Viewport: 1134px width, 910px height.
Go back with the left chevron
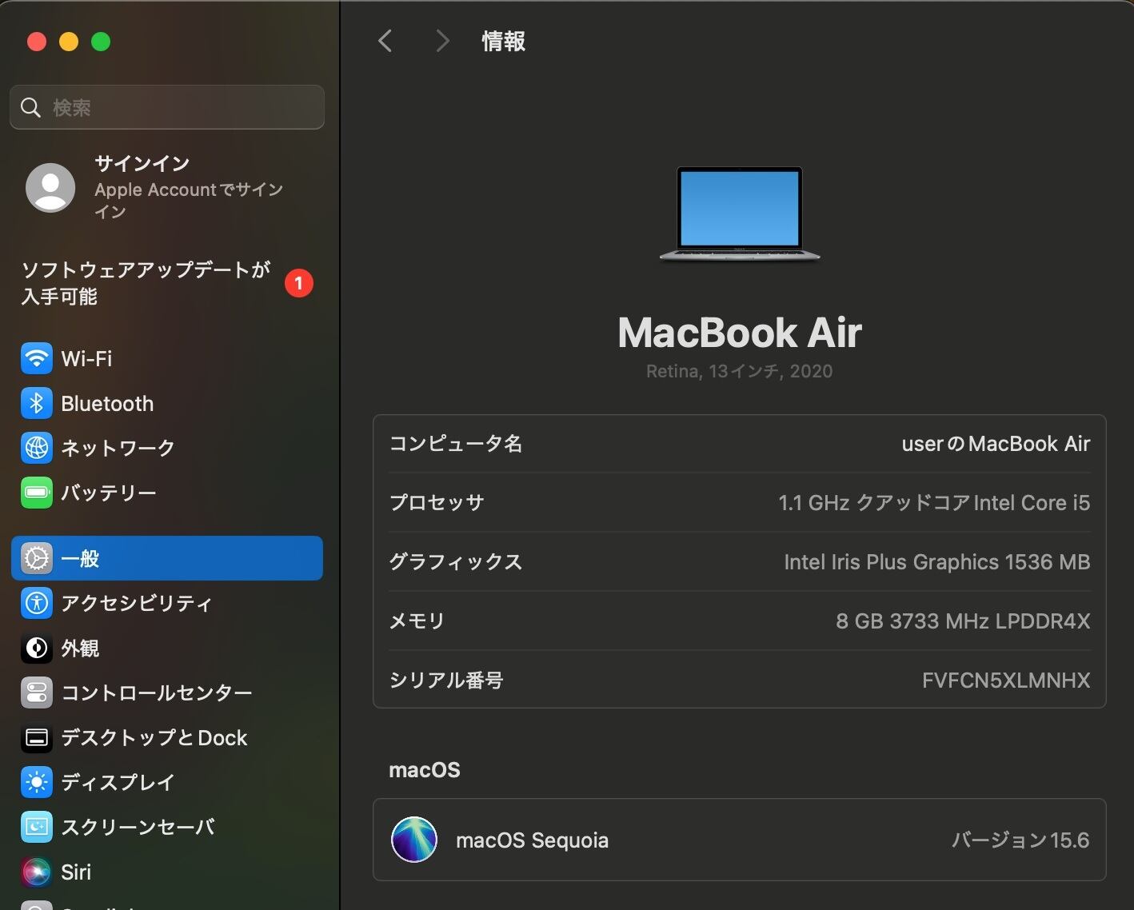click(385, 41)
